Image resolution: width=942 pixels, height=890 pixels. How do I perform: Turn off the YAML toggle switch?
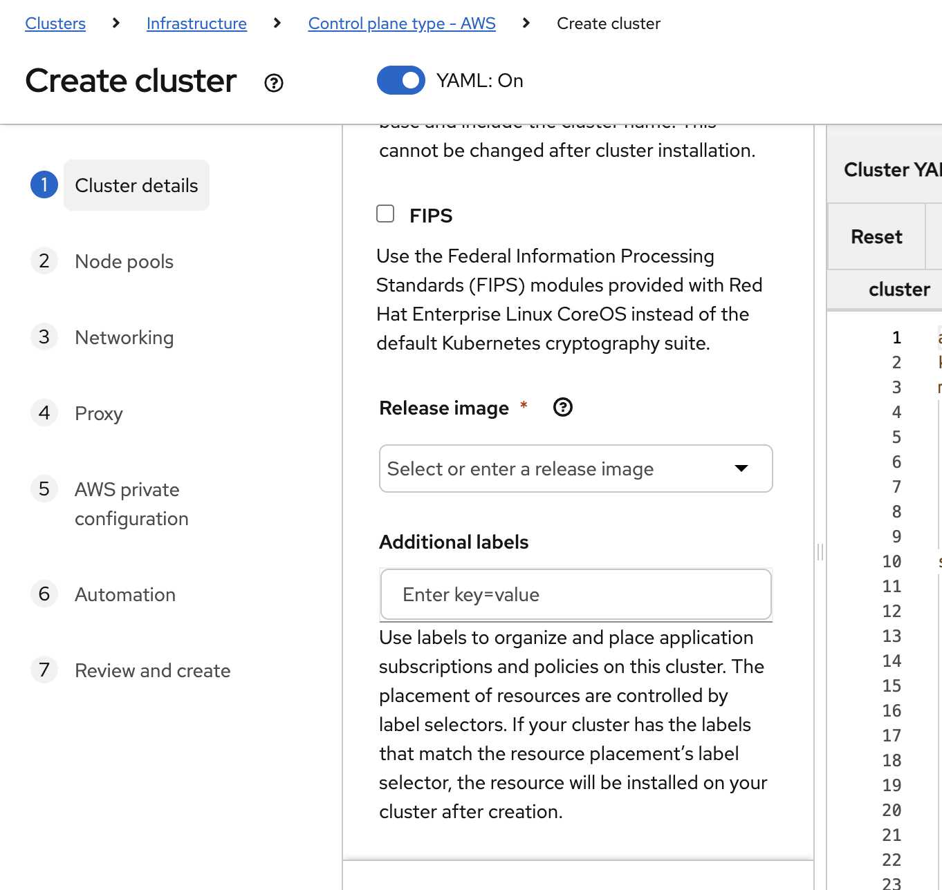(x=401, y=80)
